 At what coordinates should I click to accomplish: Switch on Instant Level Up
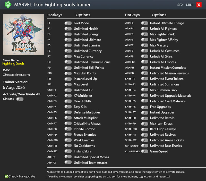tap(68, 79)
